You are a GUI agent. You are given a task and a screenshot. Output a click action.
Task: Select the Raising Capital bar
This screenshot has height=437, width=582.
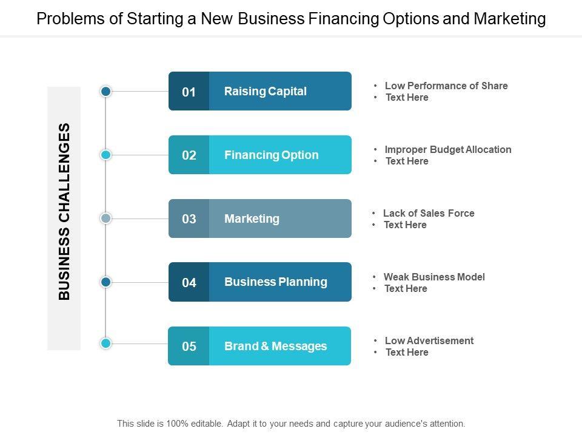point(280,92)
